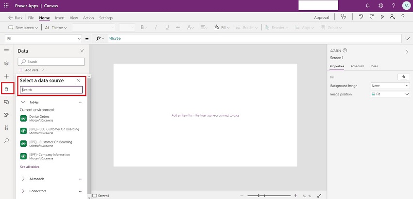Open the Power Automate icon in left rail
This screenshot has width=413, height=199.
(x=7, y=115)
